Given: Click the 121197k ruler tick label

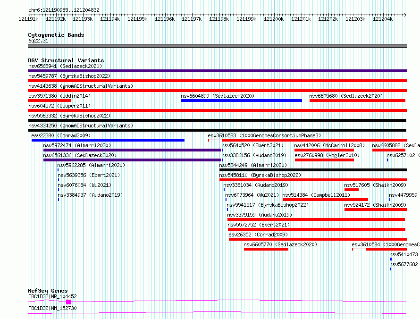Looking at the screenshot, I should pyautogui.click(x=192, y=19).
